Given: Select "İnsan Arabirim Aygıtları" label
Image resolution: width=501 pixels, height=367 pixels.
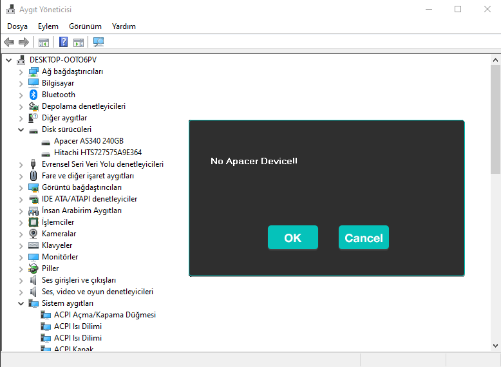Looking at the screenshot, I should click(x=82, y=211).
